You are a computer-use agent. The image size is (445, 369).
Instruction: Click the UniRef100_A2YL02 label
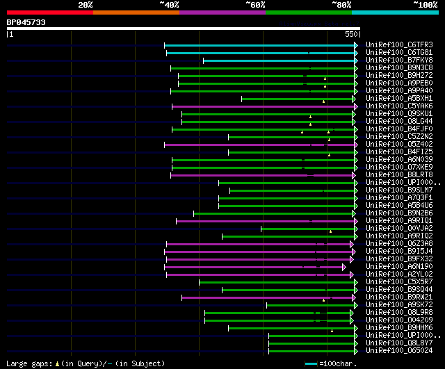pyautogui.click(x=399, y=274)
